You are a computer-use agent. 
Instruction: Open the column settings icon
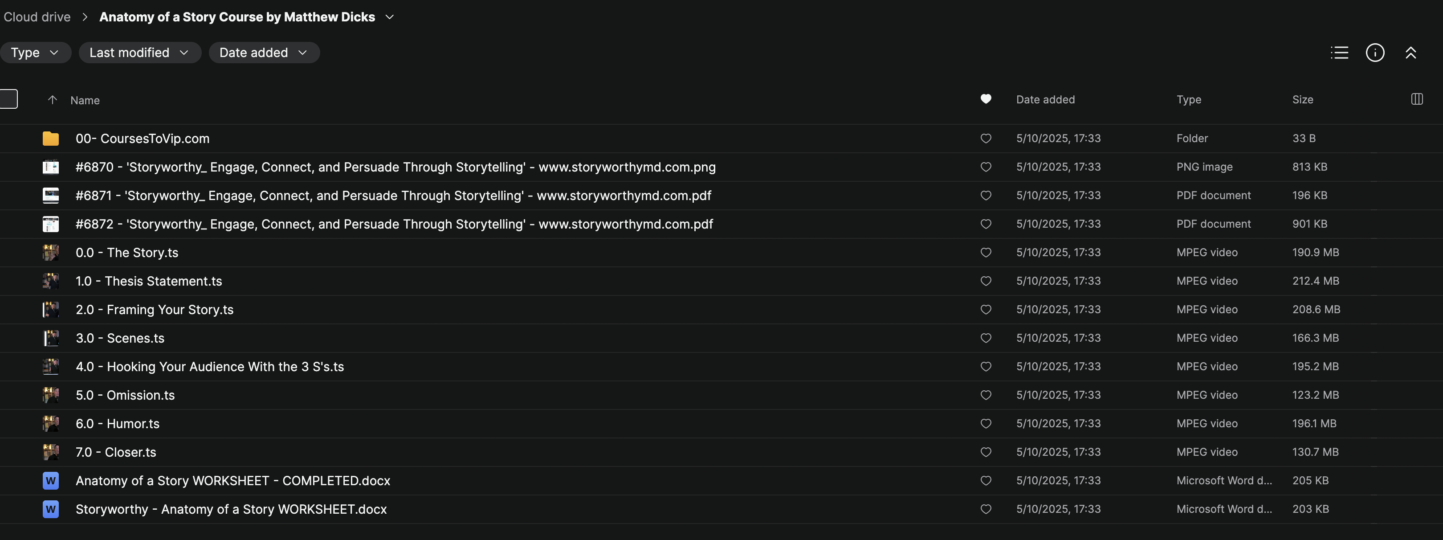1417,99
